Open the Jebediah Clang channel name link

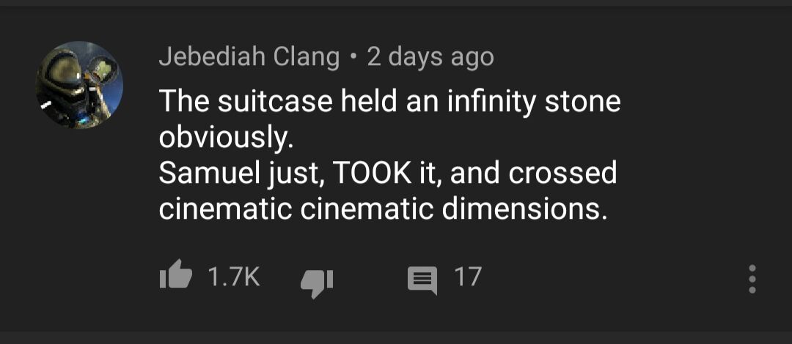[x=249, y=57]
